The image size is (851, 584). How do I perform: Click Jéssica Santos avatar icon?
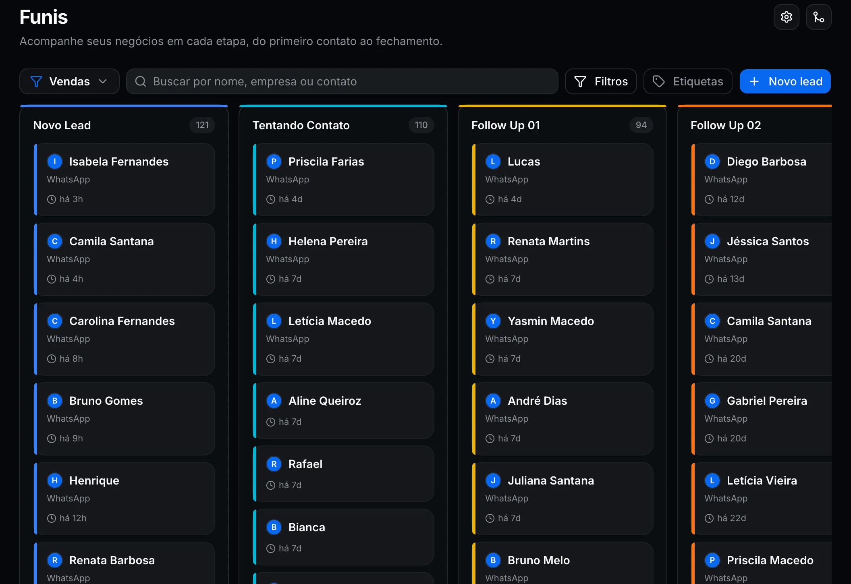[x=712, y=241]
